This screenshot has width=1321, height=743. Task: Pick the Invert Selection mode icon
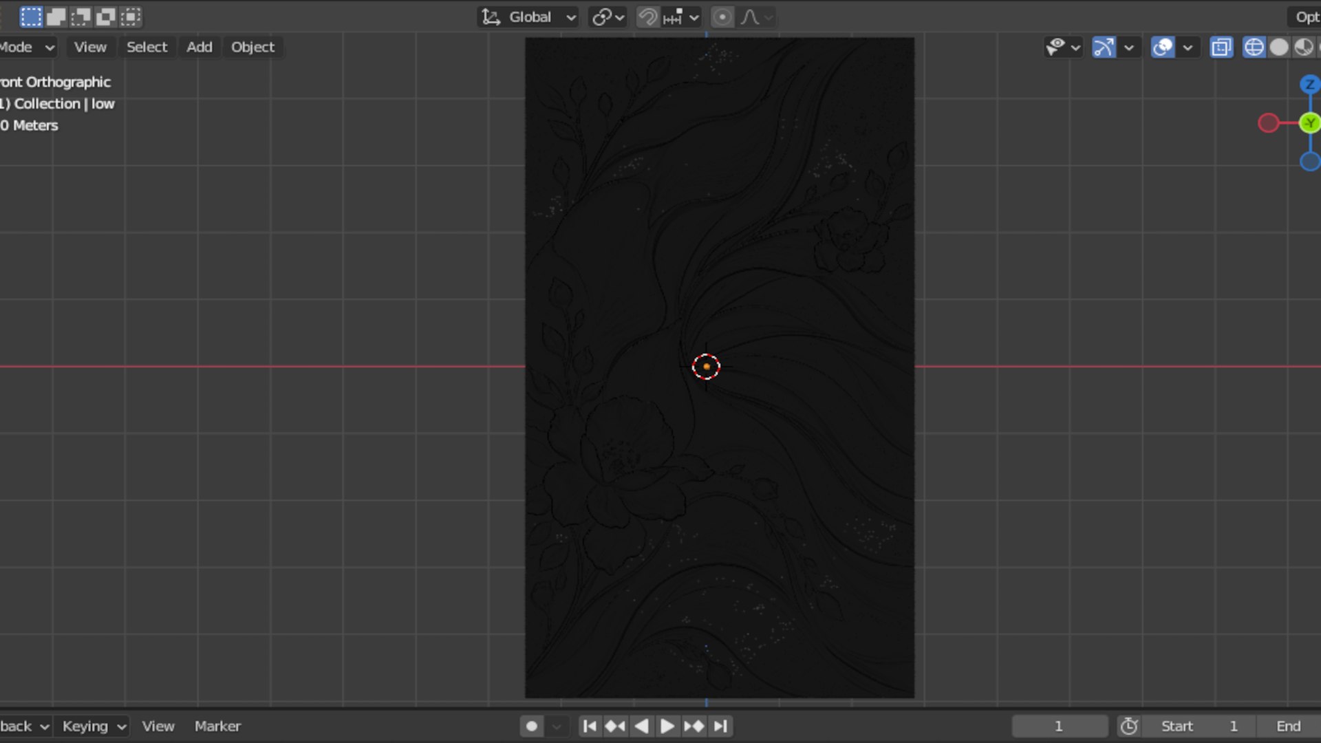coord(105,17)
